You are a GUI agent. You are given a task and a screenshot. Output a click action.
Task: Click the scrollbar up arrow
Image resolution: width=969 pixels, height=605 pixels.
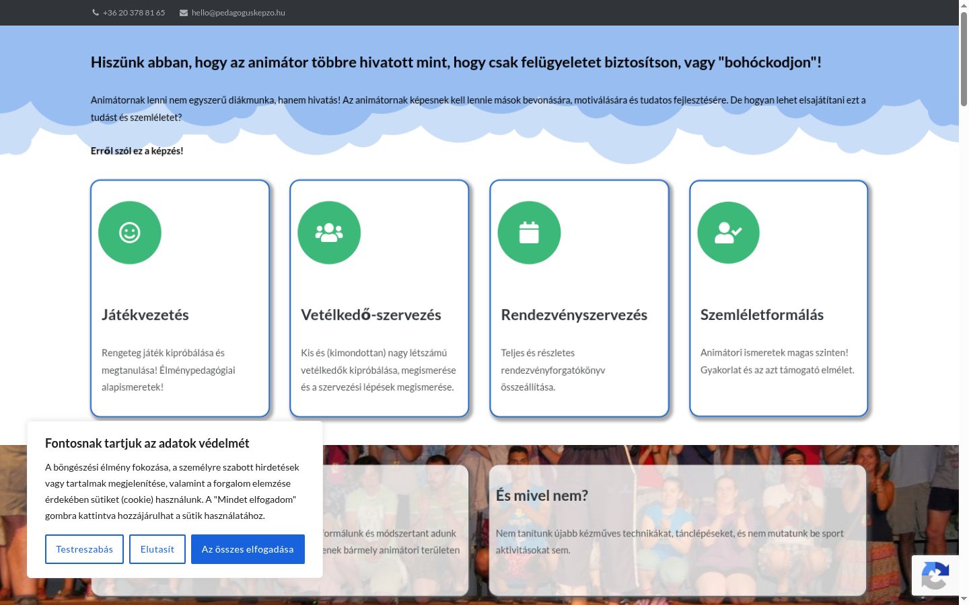(x=964, y=5)
